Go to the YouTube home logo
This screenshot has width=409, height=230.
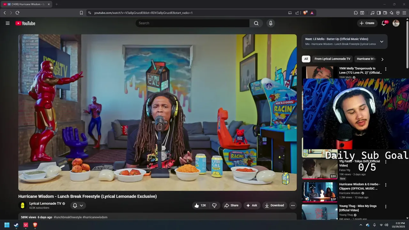[x=25, y=23]
